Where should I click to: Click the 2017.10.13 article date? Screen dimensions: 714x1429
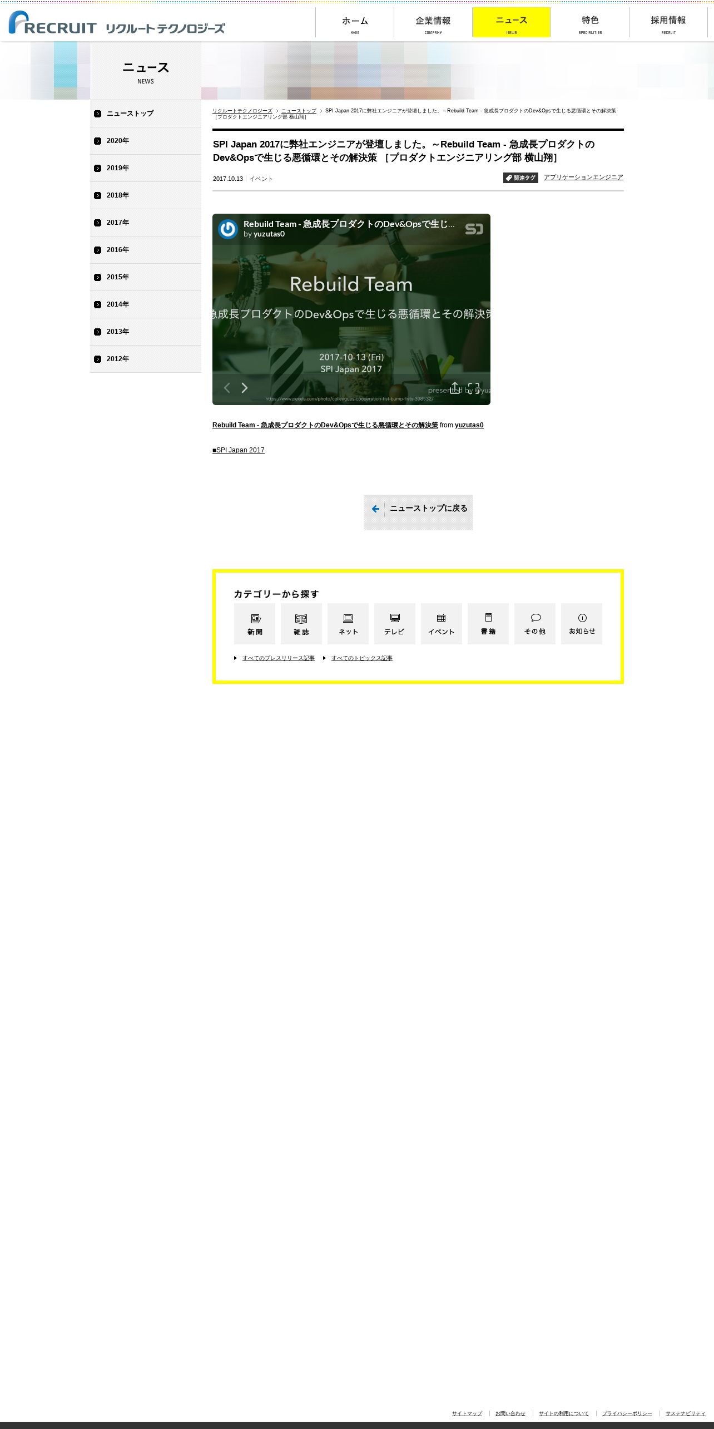[x=228, y=179]
